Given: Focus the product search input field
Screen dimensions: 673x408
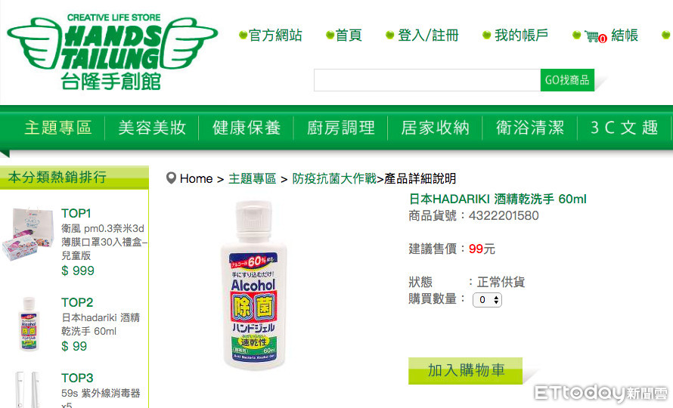Looking at the screenshot, I should pos(427,80).
